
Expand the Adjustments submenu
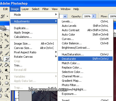34,21
